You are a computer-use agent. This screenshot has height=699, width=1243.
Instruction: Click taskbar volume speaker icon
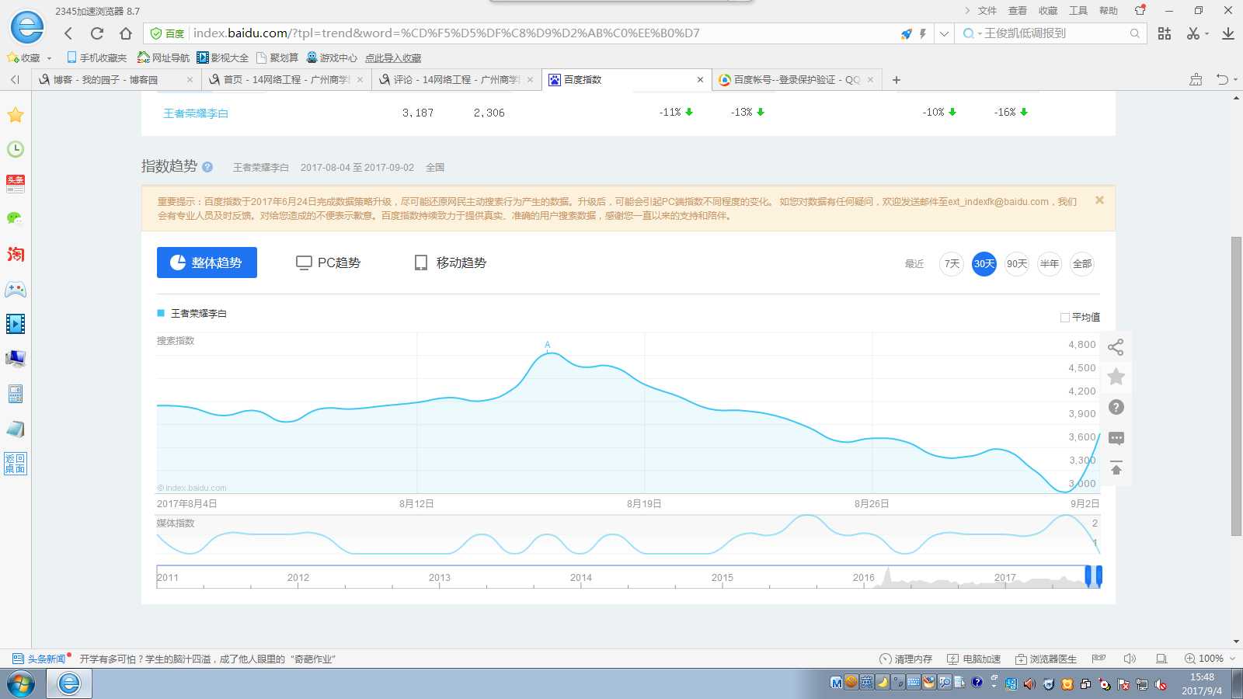1029,684
